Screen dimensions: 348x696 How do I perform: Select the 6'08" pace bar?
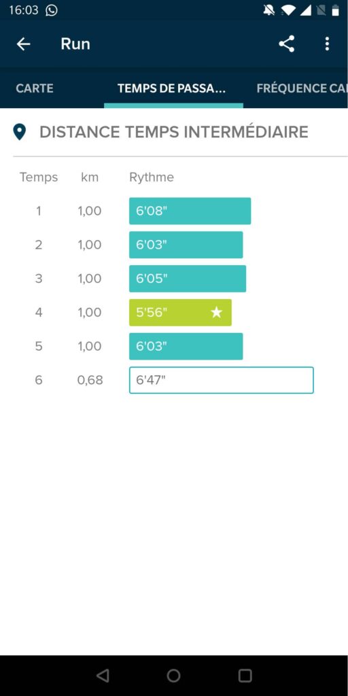[190, 211]
